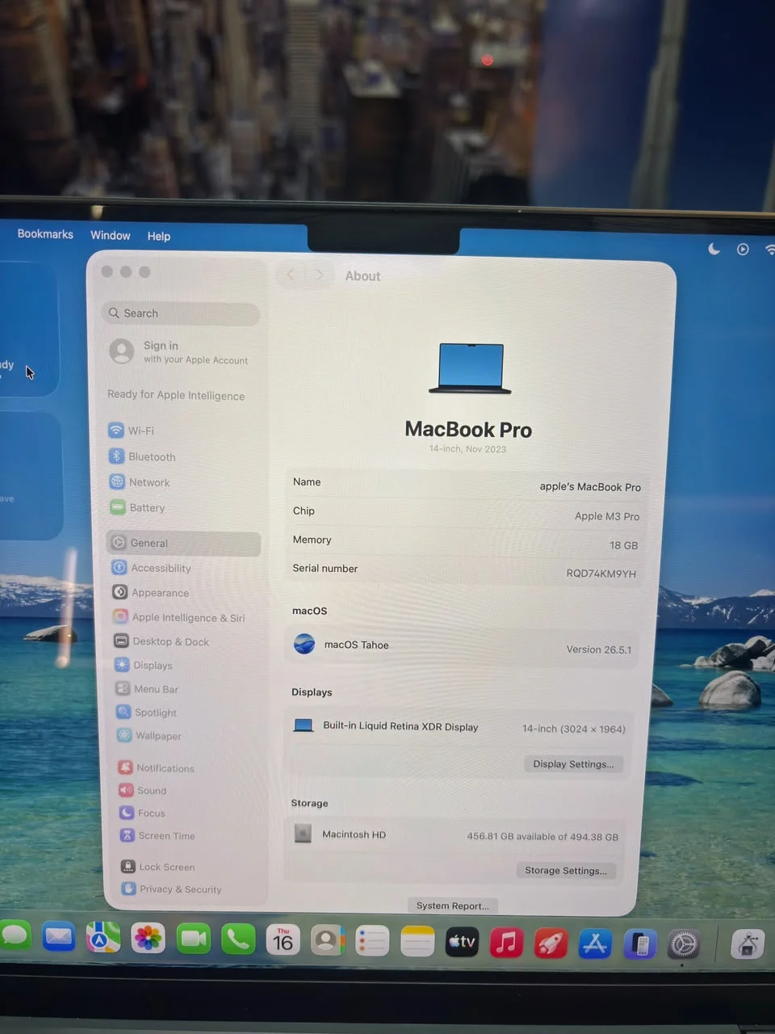775x1034 pixels.
Task: Launch Apple TV from the Dock
Action: click(462, 942)
